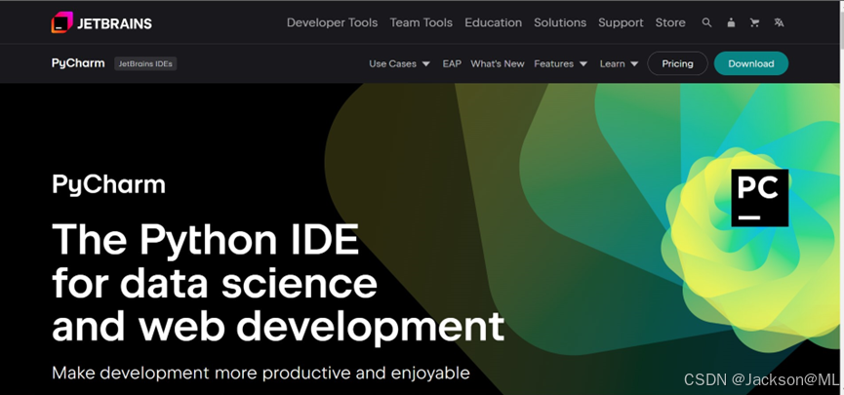The height and width of the screenshot is (395, 844).
Task: Go to the Store page
Action: 670,22
